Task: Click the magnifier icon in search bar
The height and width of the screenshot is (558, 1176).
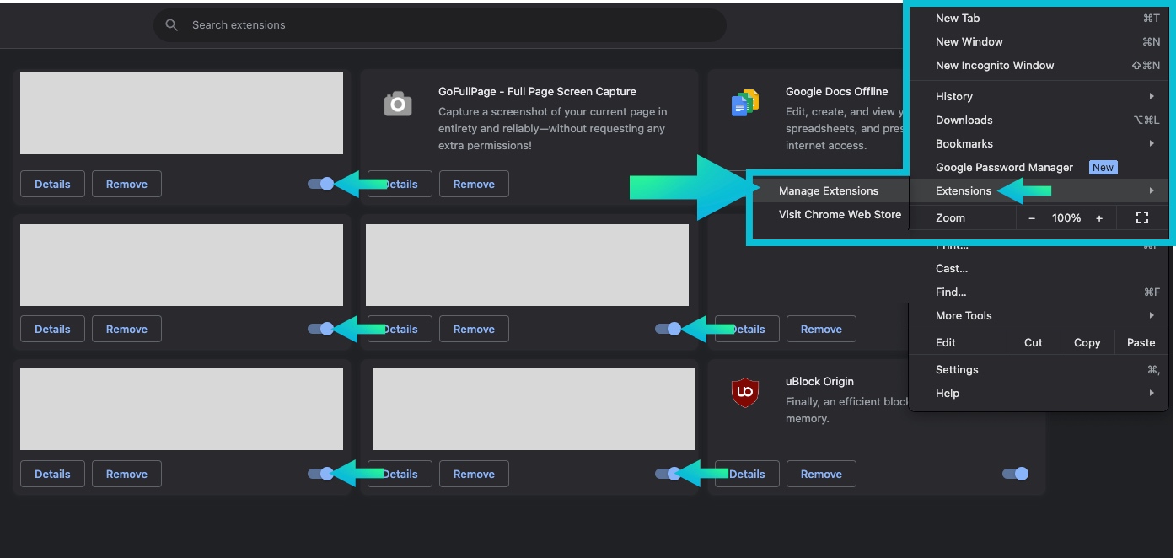Action: click(172, 25)
